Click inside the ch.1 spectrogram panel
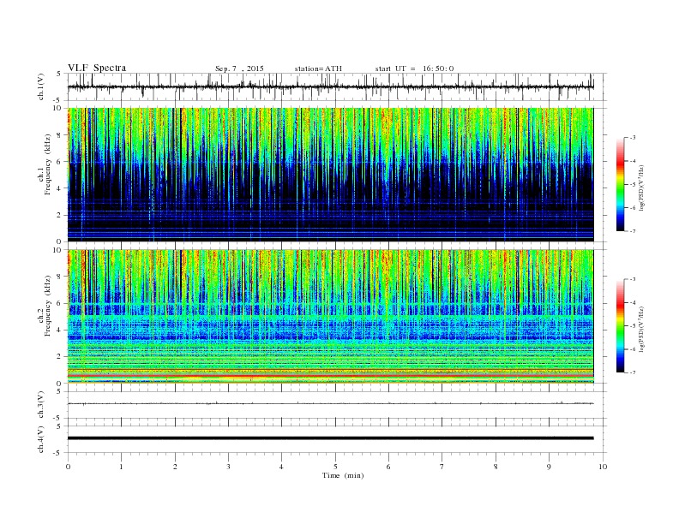679x524 pixels. pos(331,175)
